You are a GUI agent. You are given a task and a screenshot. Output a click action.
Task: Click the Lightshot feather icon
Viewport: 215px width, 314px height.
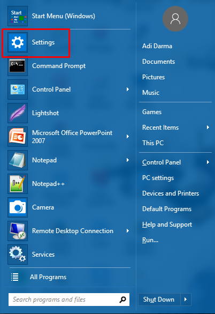(x=18, y=113)
